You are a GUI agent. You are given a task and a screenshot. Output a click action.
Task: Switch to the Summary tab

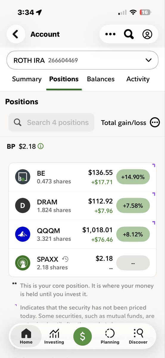27,79
